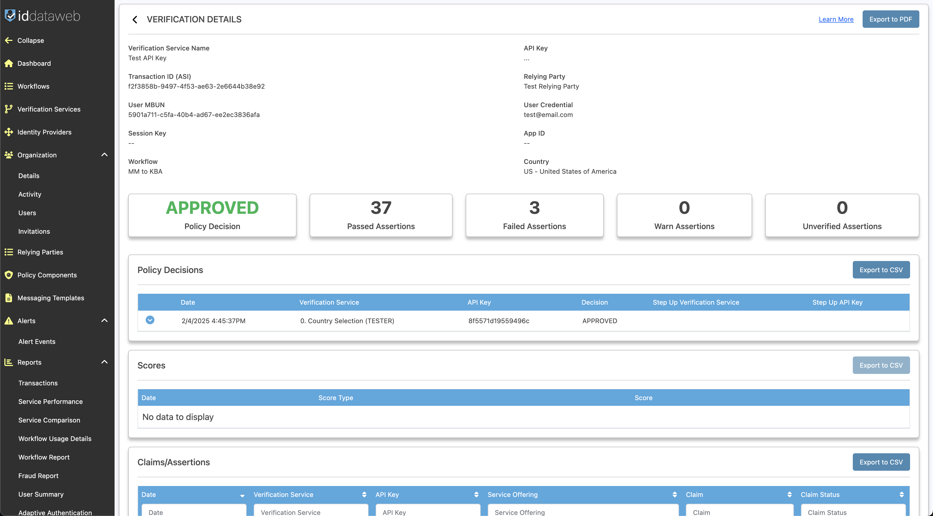Click the Messaging Templates document icon
The height and width of the screenshot is (516, 933).
tap(9, 298)
